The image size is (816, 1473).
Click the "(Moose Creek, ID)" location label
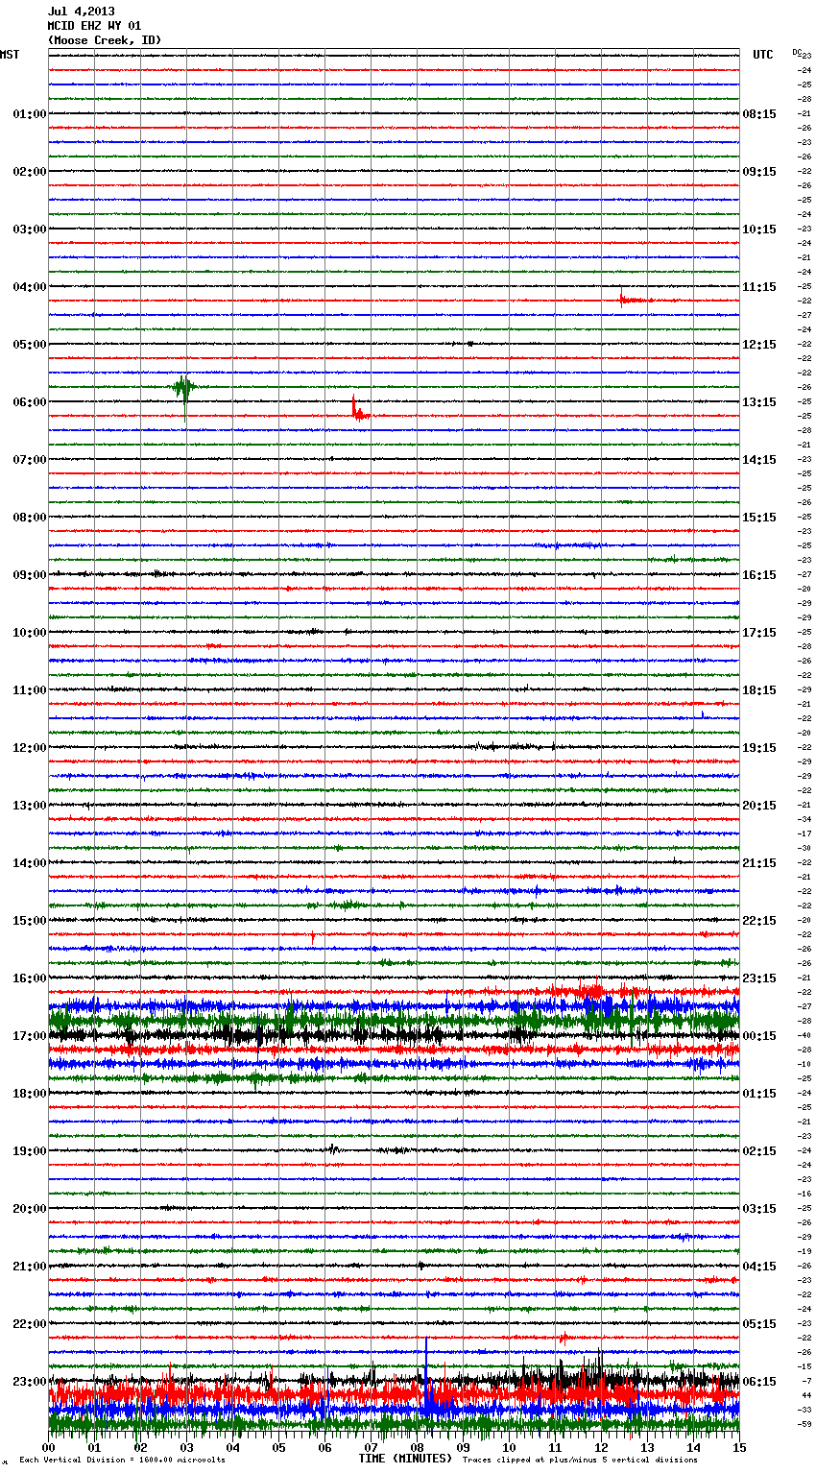coord(105,40)
